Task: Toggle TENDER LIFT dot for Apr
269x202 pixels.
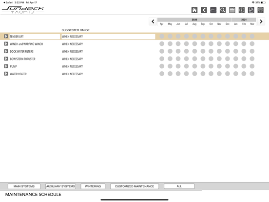Action: coord(162,36)
